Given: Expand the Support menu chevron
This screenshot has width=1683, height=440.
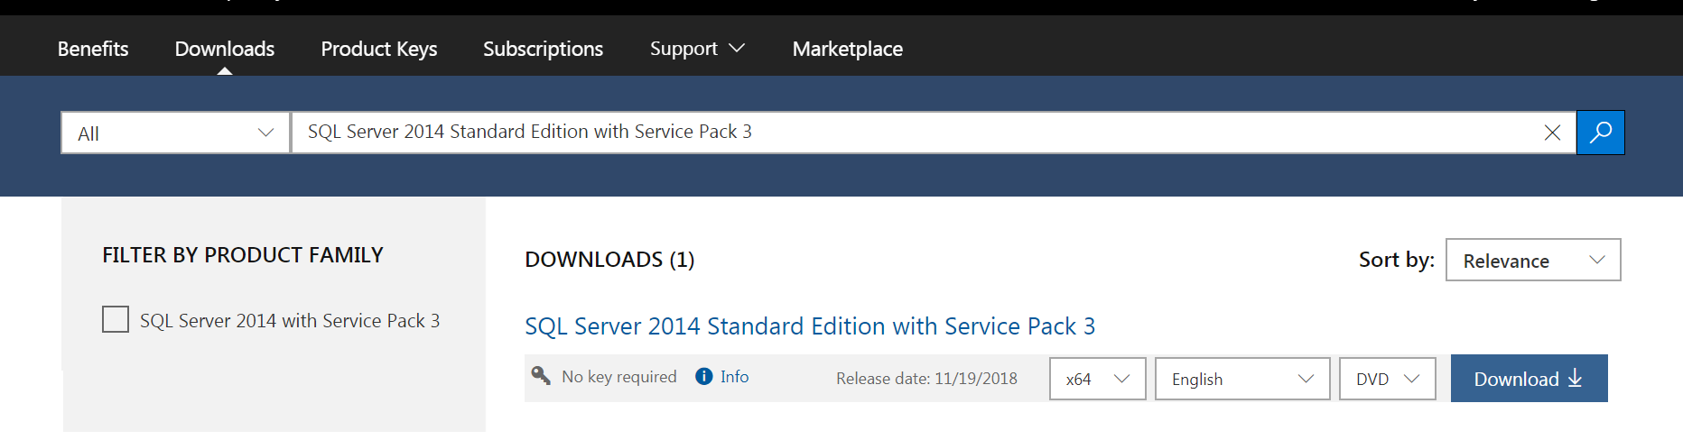Looking at the screenshot, I should pos(737,48).
